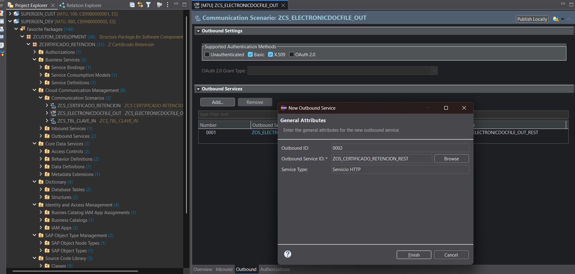Select the Favorite Packages star folder icon
This screenshot has width=575, height=274.
pos(23,29)
